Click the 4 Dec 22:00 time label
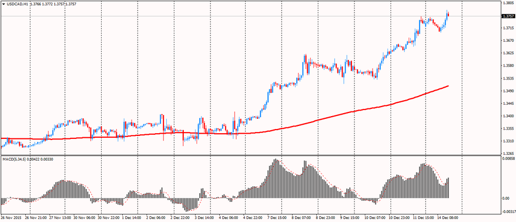516x222 pixels. 253,218
